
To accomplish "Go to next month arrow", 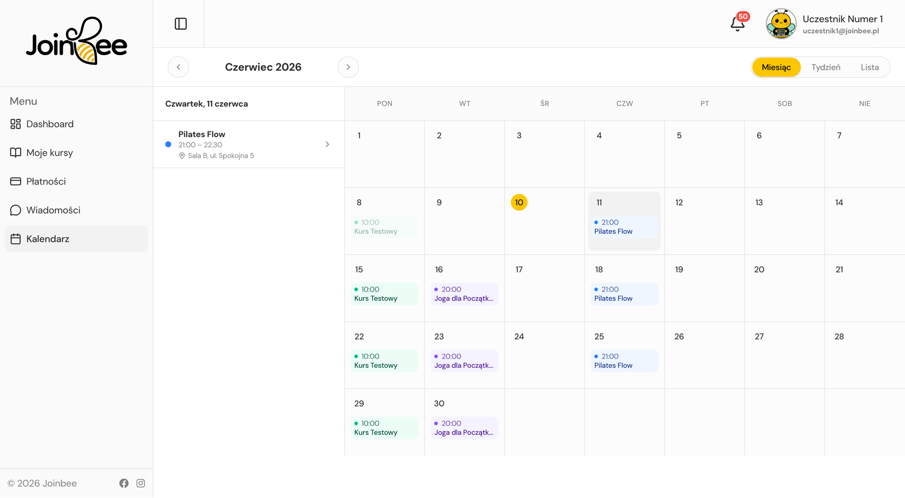I will click(x=348, y=67).
